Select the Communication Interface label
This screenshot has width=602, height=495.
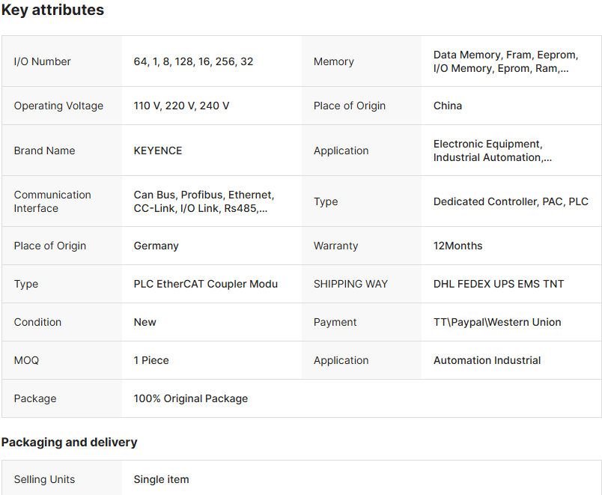pos(52,201)
